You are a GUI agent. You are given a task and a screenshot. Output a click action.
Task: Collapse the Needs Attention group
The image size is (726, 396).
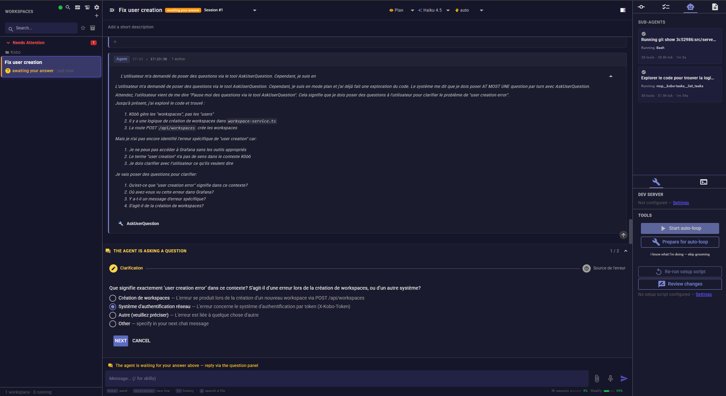8,43
